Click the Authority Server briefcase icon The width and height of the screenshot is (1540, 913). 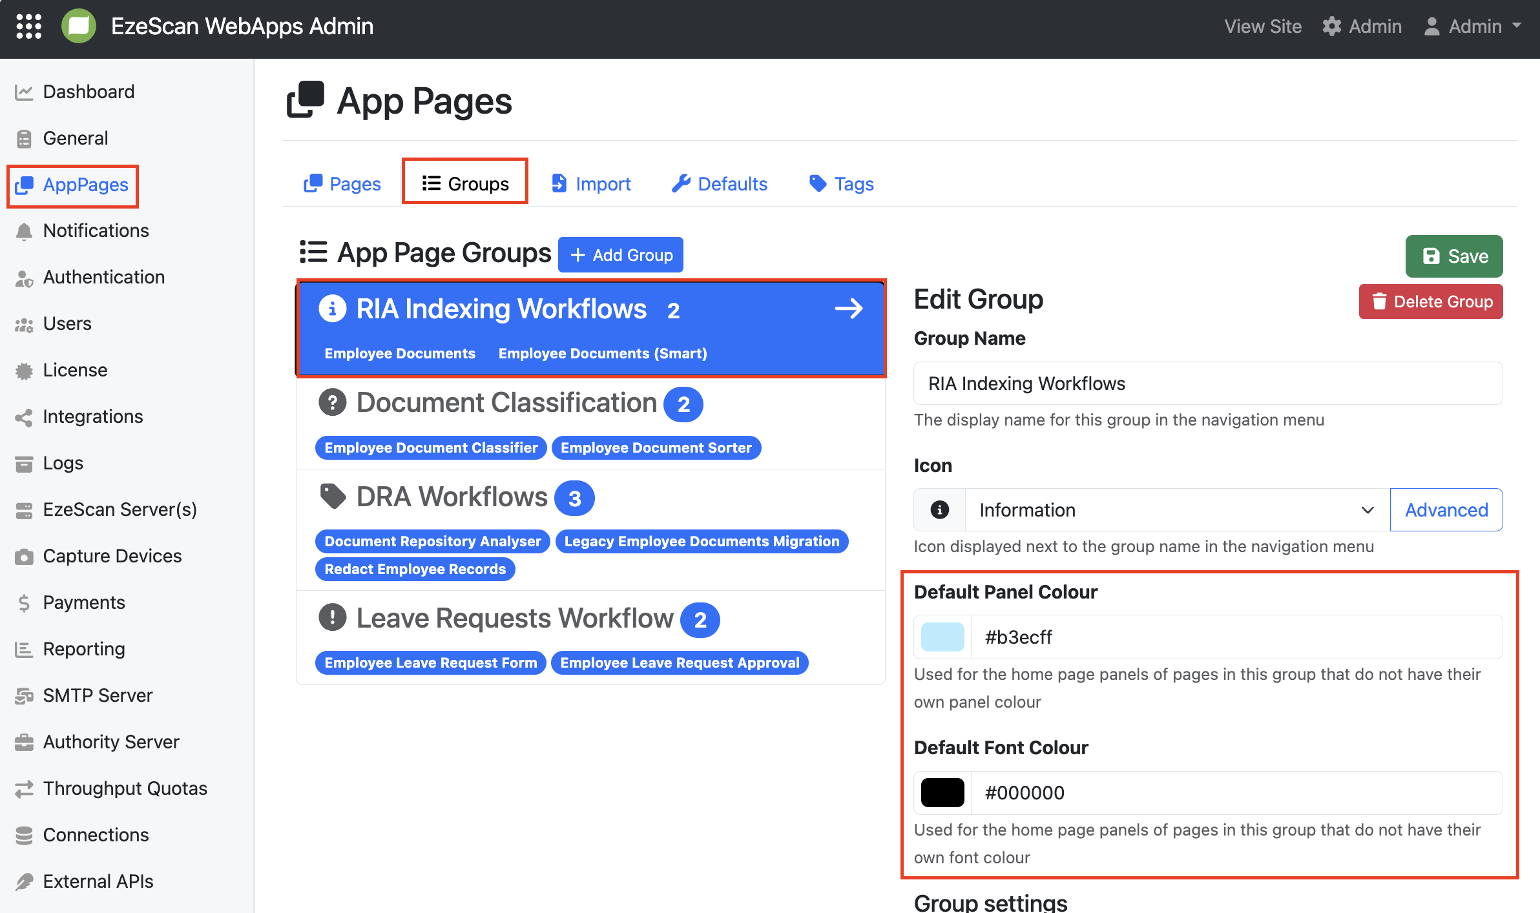click(x=24, y=743)
